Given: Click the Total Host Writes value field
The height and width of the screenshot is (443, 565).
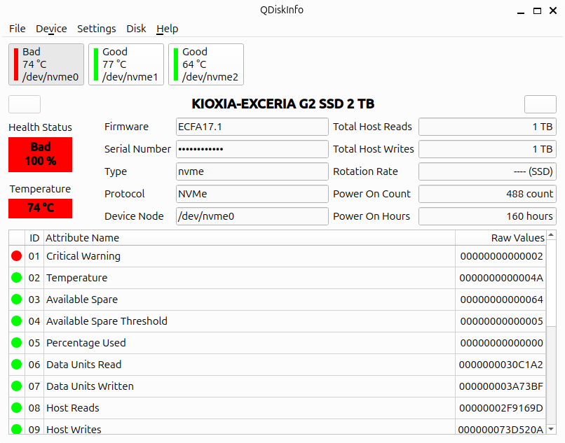Looking at the screenshot, I should (487, 149).
